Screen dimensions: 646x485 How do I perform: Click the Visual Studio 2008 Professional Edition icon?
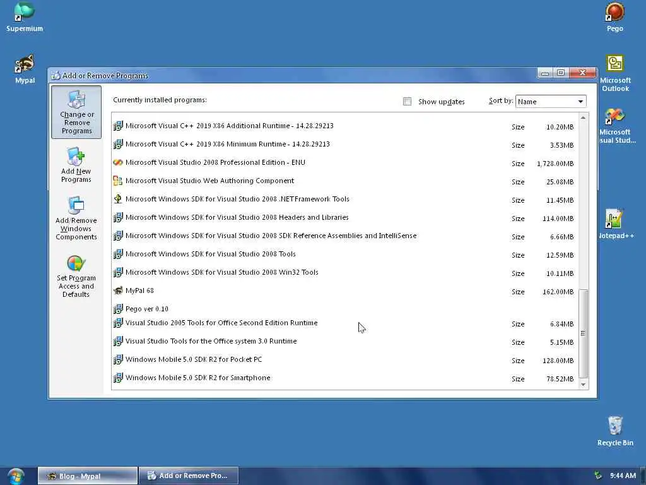[x=118, y=162]
